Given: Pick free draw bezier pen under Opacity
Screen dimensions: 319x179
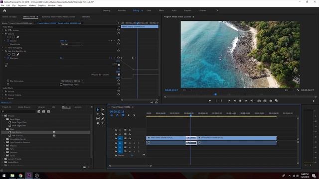Looking at the screenshot, I should pos(18,37).
